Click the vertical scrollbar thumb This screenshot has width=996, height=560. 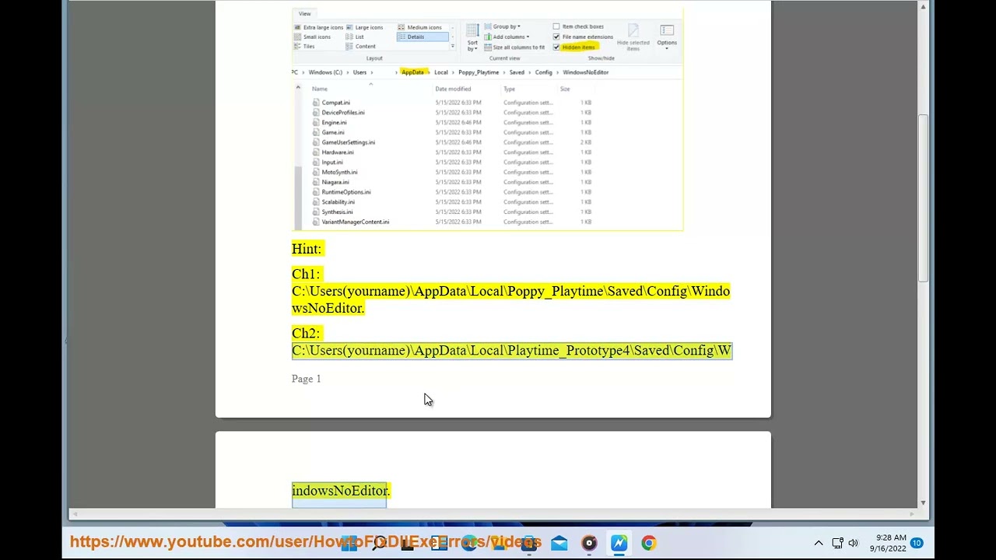(923, 198)
